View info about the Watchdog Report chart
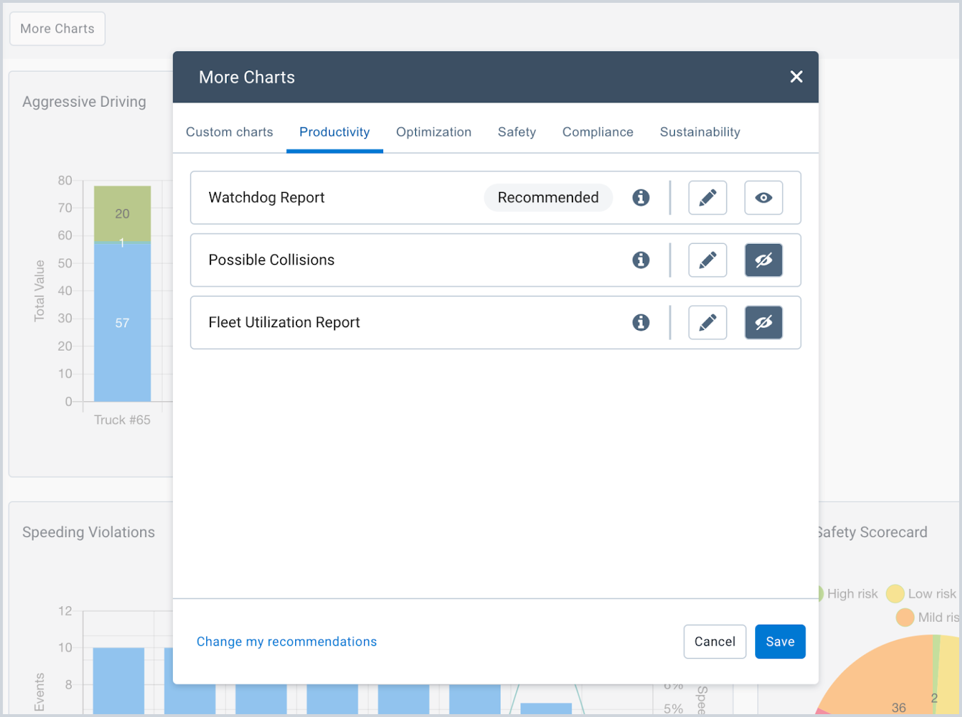962x717 pixels. click(x=641, y=198)
